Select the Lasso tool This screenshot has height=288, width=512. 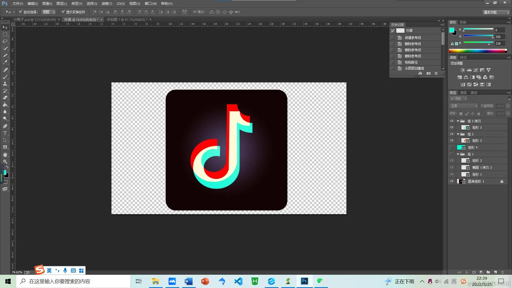pyautogui.click(x=5, y=41)
